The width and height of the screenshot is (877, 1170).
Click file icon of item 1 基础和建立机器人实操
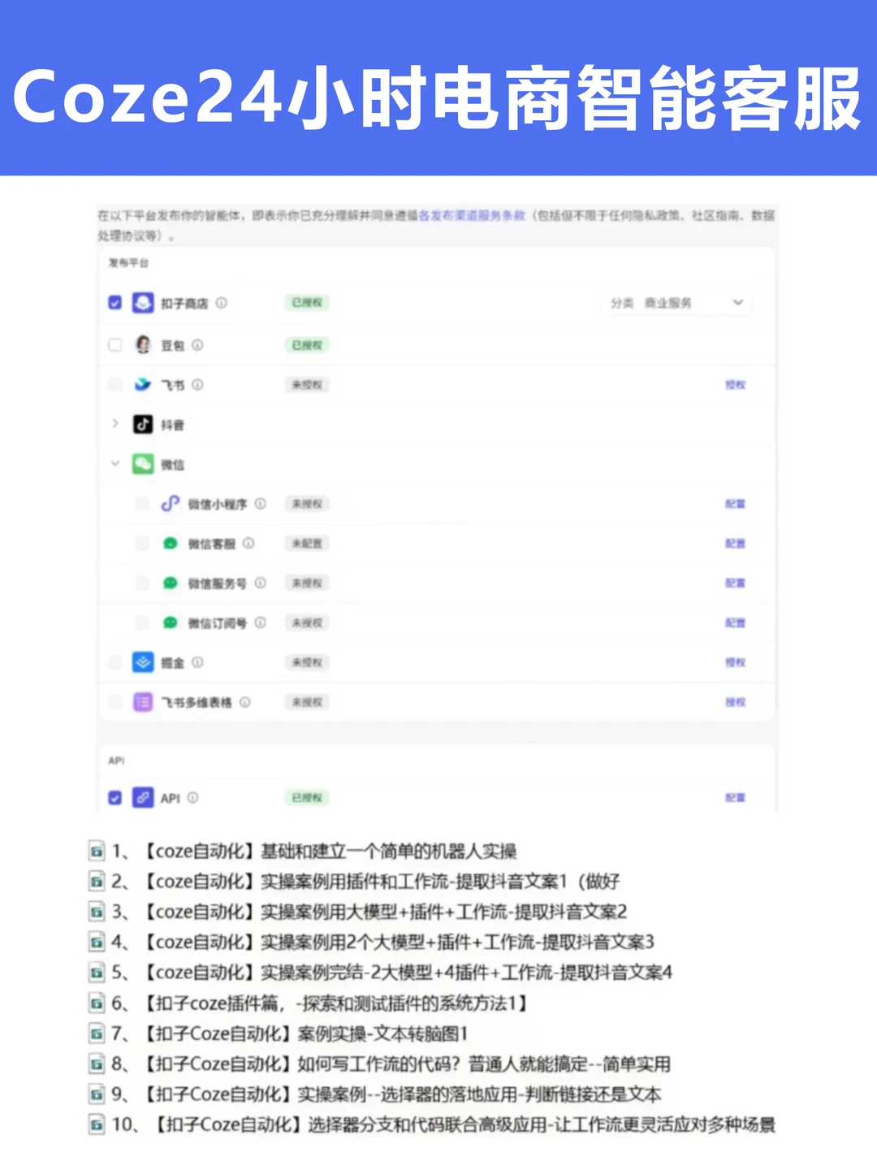[97, 851]
